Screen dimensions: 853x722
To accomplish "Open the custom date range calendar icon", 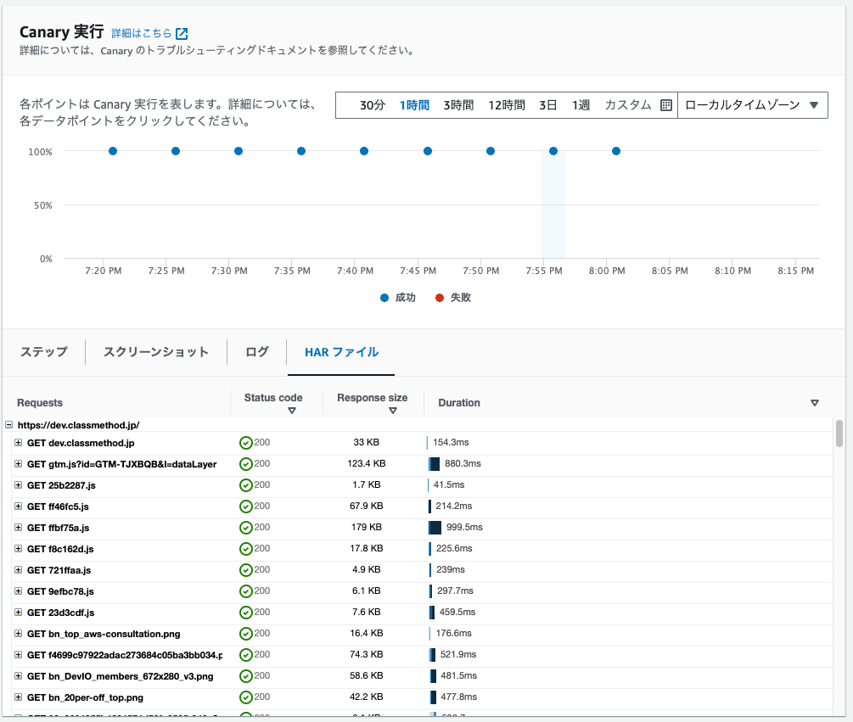I will pos(665,104).
